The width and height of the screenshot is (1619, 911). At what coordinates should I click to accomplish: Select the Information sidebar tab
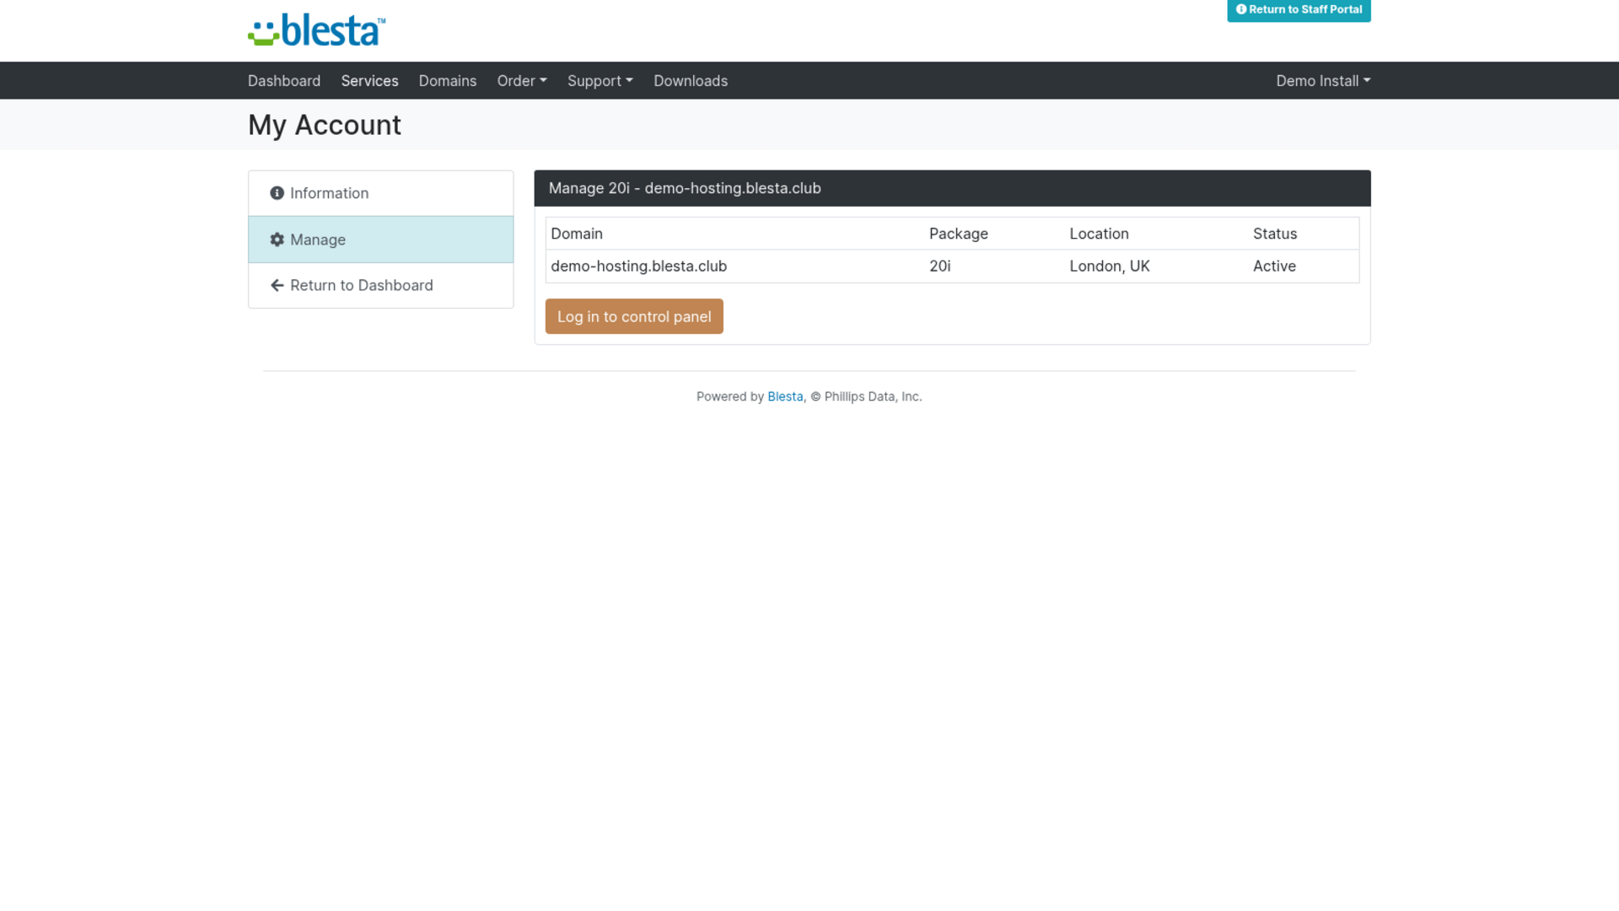pos(381,193)
